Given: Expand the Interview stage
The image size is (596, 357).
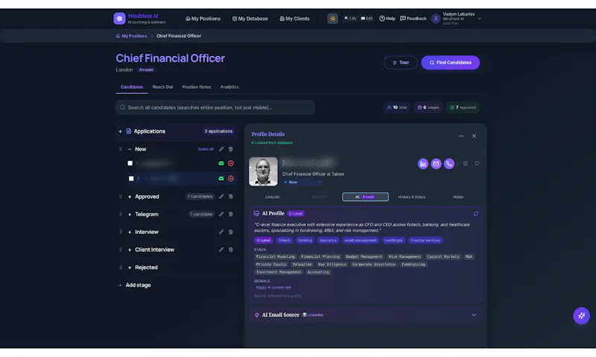Looking at the screenshot, I should [x=130, y=232].
